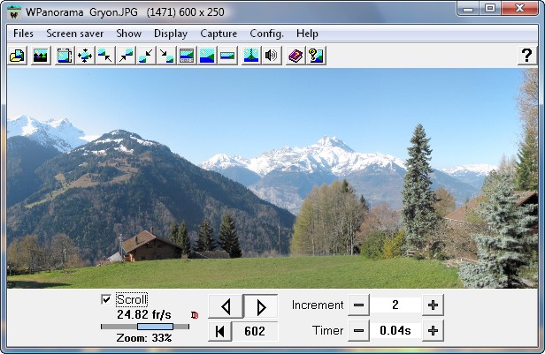Click the WPanorama title bar app icon
Screen dimensions: 545x354
(x=14, y=12)
